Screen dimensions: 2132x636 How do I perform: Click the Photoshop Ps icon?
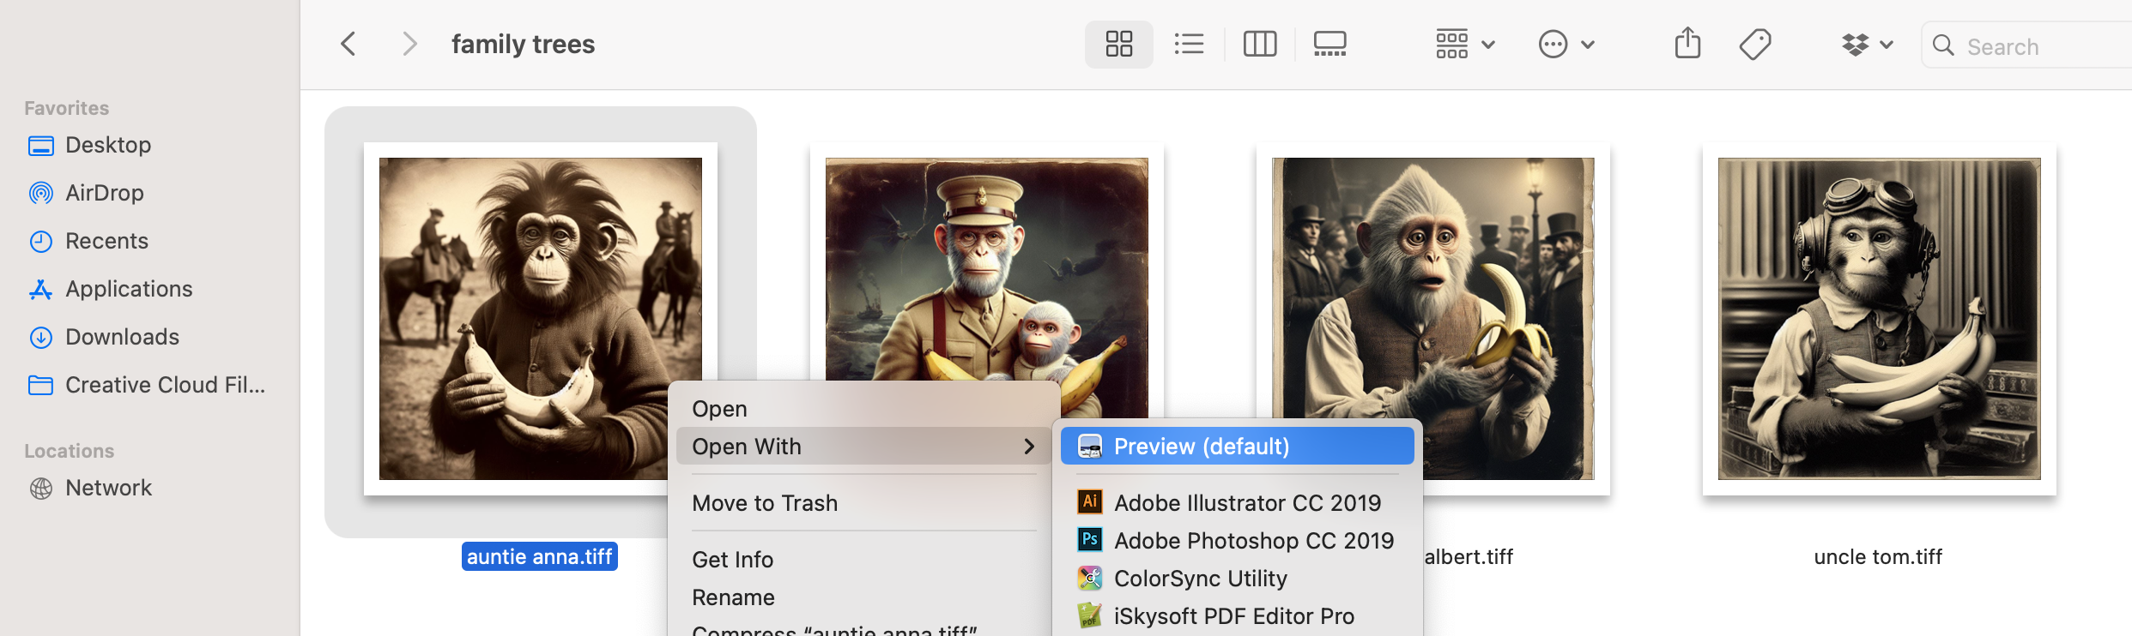coord(1090,539)
